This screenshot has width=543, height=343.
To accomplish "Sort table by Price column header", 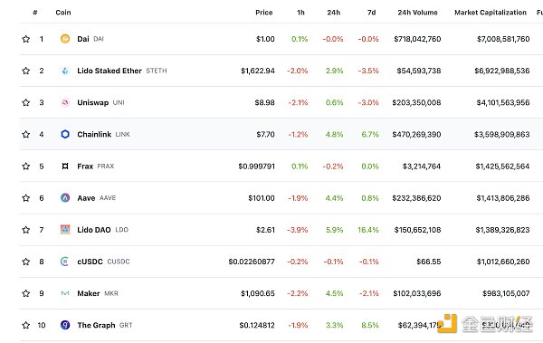I will coord(264,13).
